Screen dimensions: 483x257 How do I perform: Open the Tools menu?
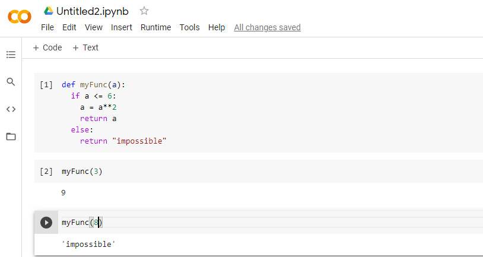point(190,27)
